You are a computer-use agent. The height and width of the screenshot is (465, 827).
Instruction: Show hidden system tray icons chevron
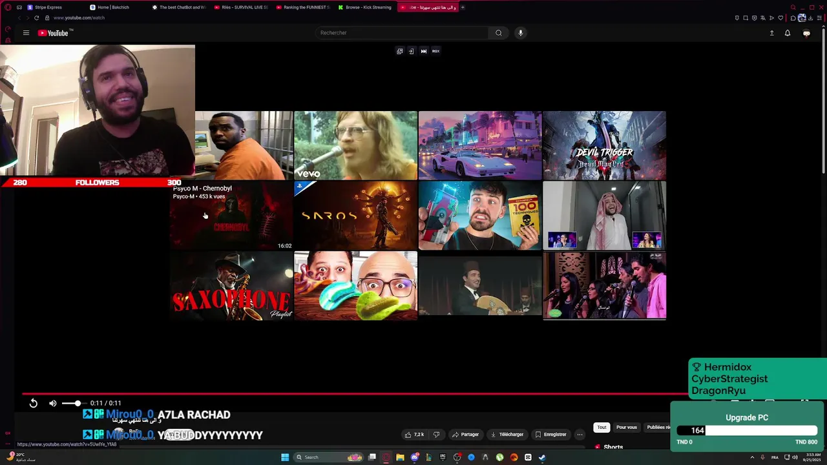tap(752, 457)
